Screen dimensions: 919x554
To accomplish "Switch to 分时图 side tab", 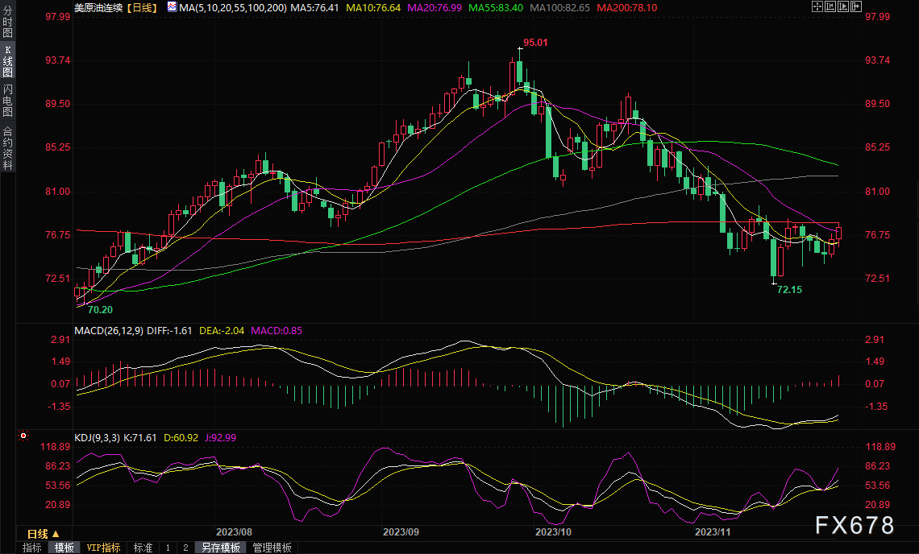I will (x=7, y=22).
